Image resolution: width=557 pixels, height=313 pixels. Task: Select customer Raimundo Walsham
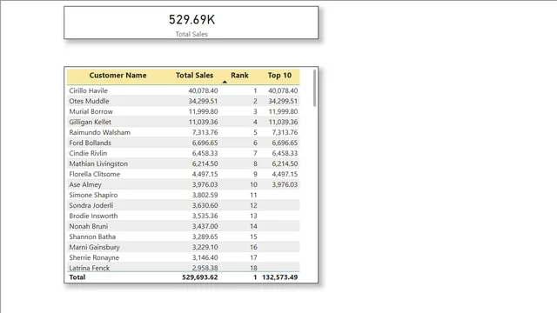99,132
